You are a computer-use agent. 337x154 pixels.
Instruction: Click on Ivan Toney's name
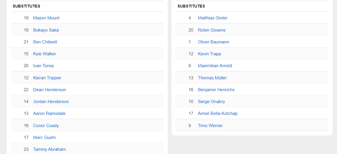pos(43,66)
